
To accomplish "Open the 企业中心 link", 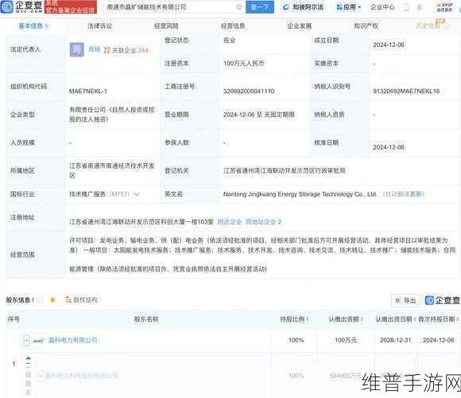I will pos(382,7).
